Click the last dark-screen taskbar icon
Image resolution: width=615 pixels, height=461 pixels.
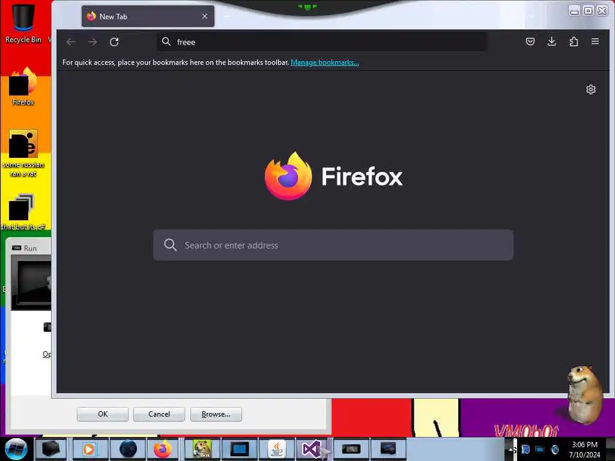388,449
